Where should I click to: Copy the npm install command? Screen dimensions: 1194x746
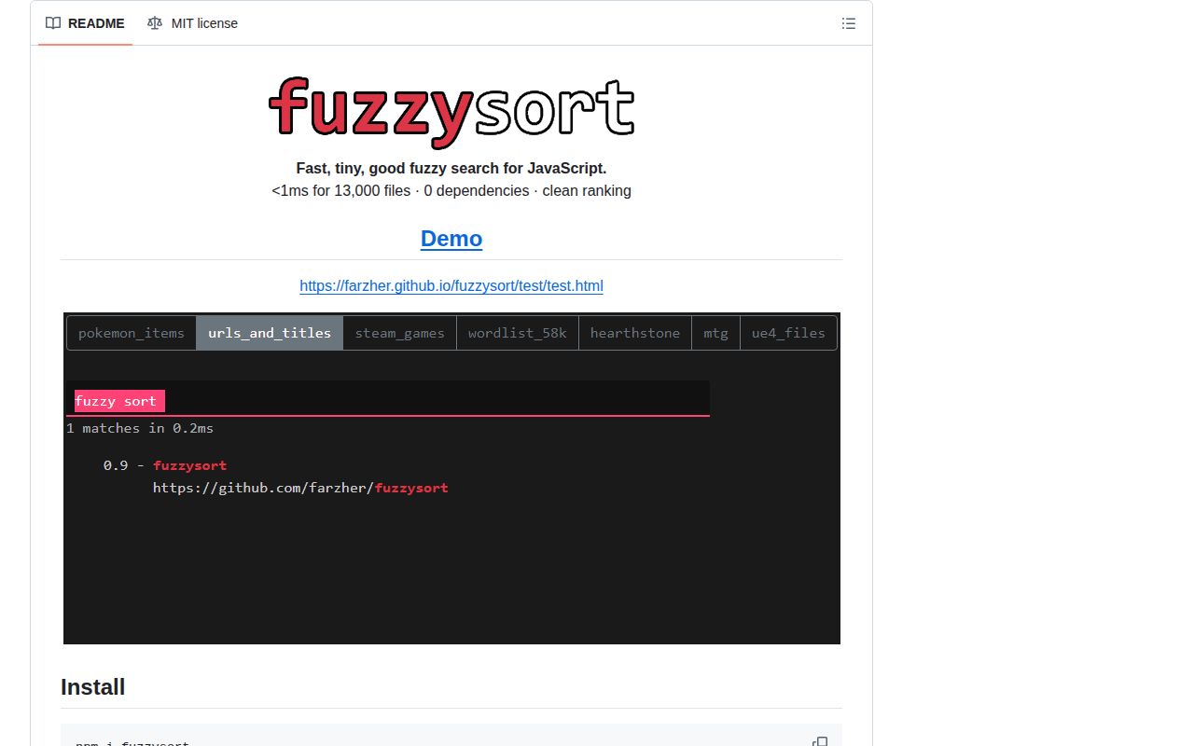[820, 742]
